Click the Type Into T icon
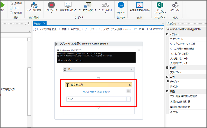 coord(67,85)
